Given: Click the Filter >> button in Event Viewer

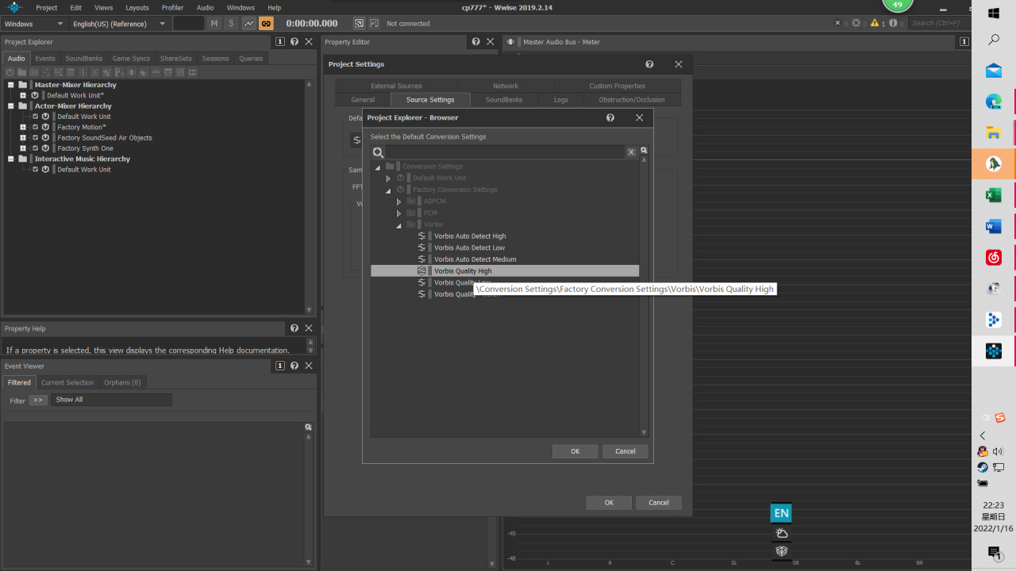Looking at the screenshot, I should pos(38,400).
